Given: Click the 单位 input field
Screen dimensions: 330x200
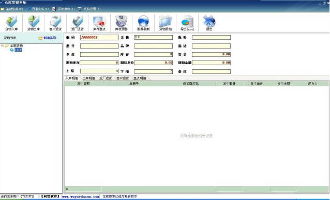Looking at the screenshot, I should (99, 54).
